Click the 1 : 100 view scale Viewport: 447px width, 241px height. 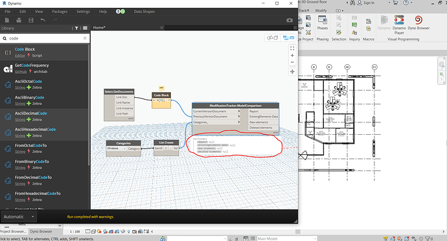pos(75,231)
